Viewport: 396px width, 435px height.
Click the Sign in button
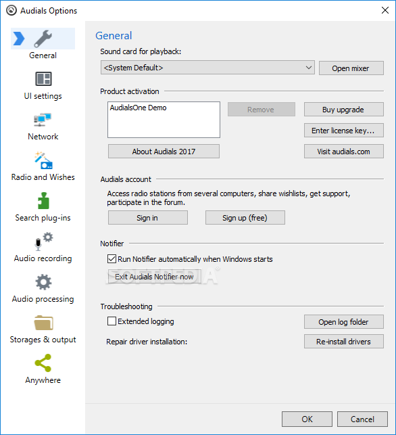pos(148,218)
